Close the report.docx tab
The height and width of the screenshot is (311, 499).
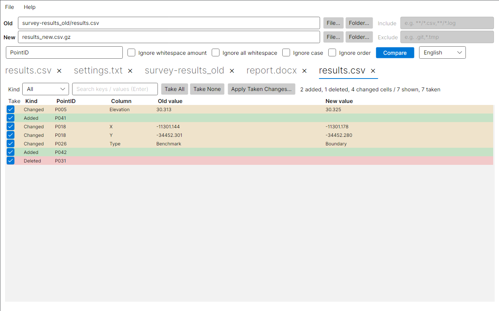coord(304,71)
